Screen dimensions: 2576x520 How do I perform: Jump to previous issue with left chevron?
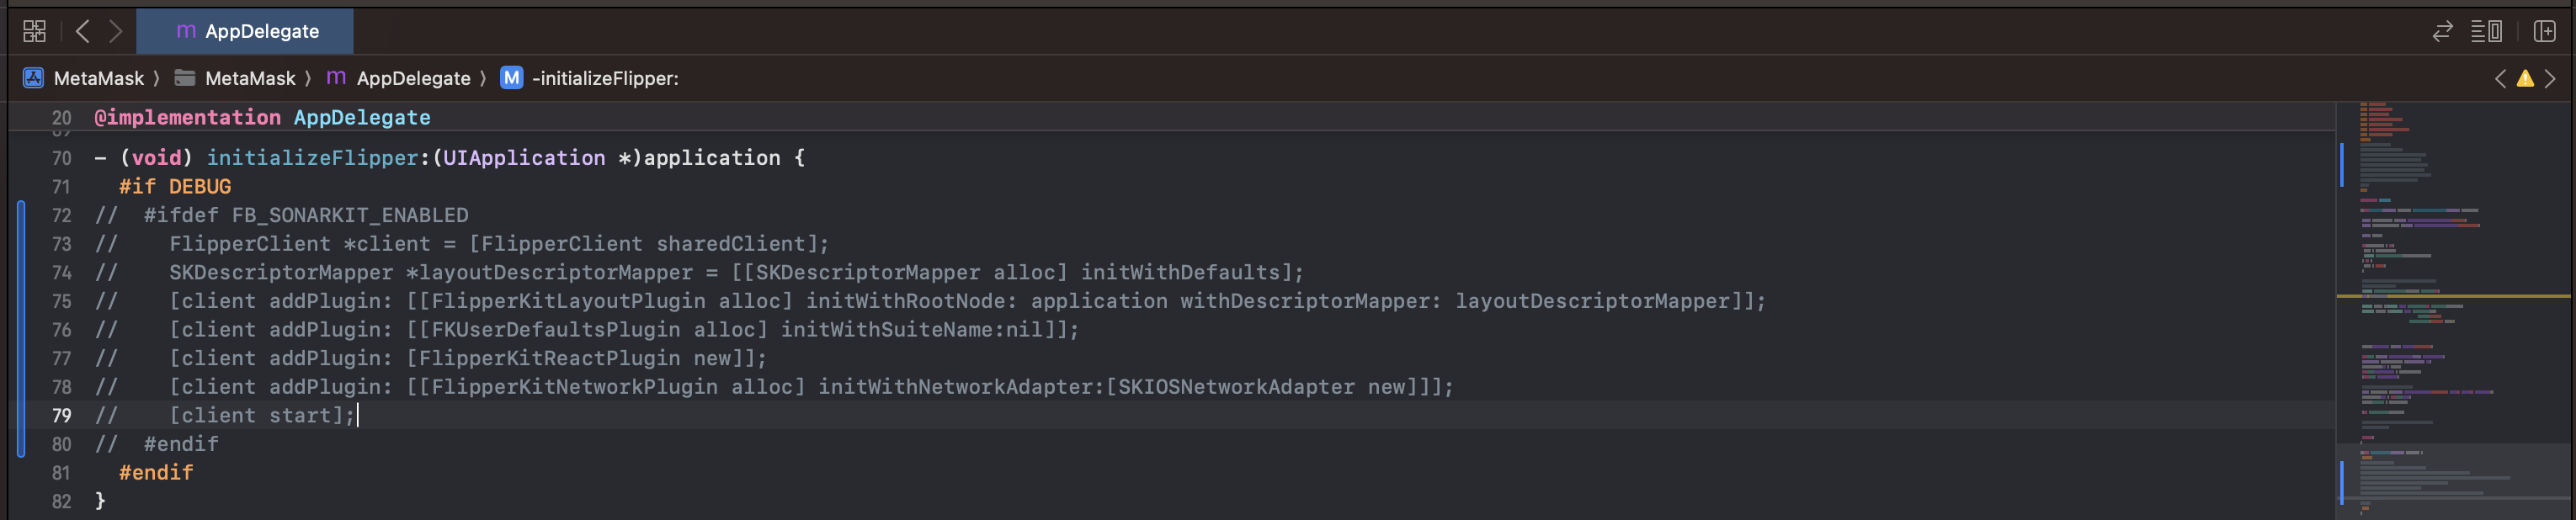coord(2502,77)
